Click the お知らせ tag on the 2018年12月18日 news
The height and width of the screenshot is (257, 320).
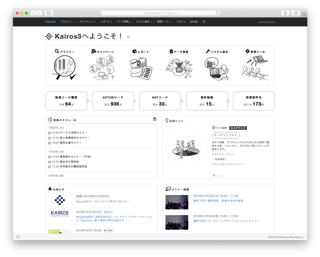click(108, 212)
